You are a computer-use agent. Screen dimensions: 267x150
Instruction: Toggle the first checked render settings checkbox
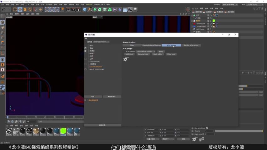click(85, 48)
